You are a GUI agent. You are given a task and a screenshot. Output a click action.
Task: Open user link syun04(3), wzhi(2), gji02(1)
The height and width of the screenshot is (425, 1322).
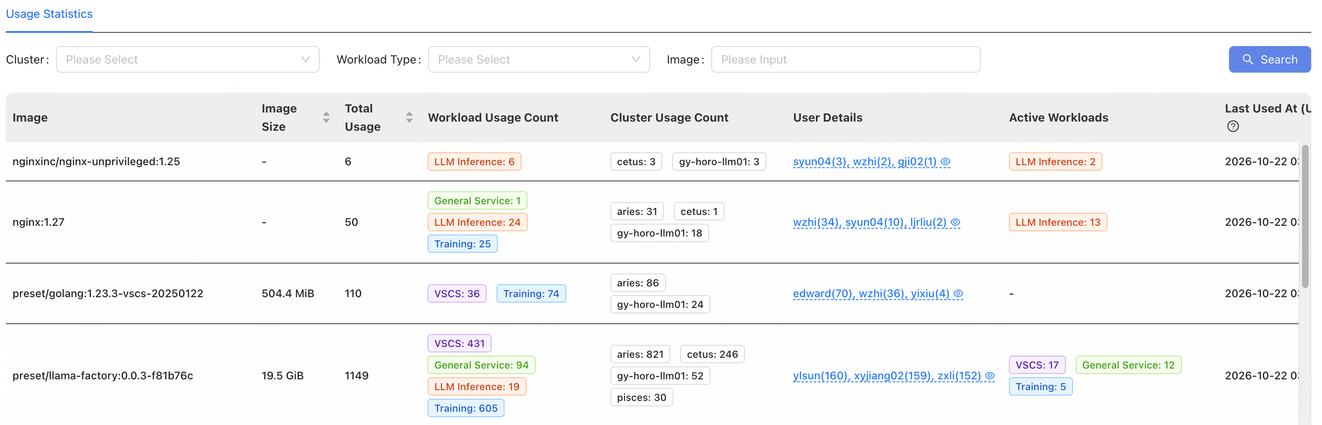(865, 162)
